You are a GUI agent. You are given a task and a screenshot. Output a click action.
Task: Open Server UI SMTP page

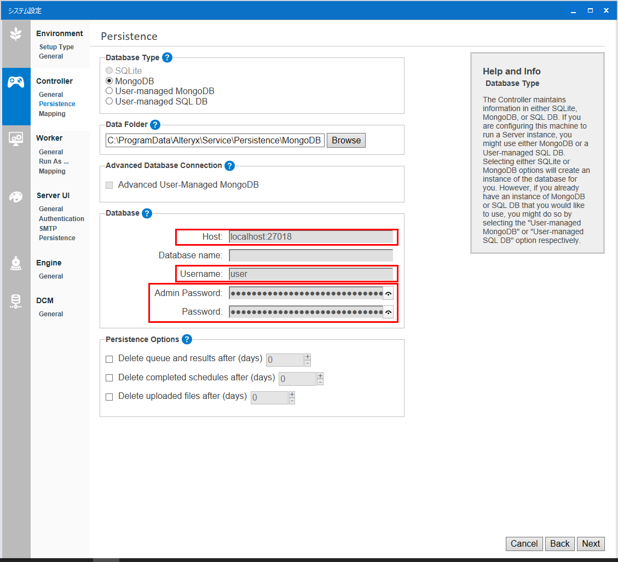point(48,229)
